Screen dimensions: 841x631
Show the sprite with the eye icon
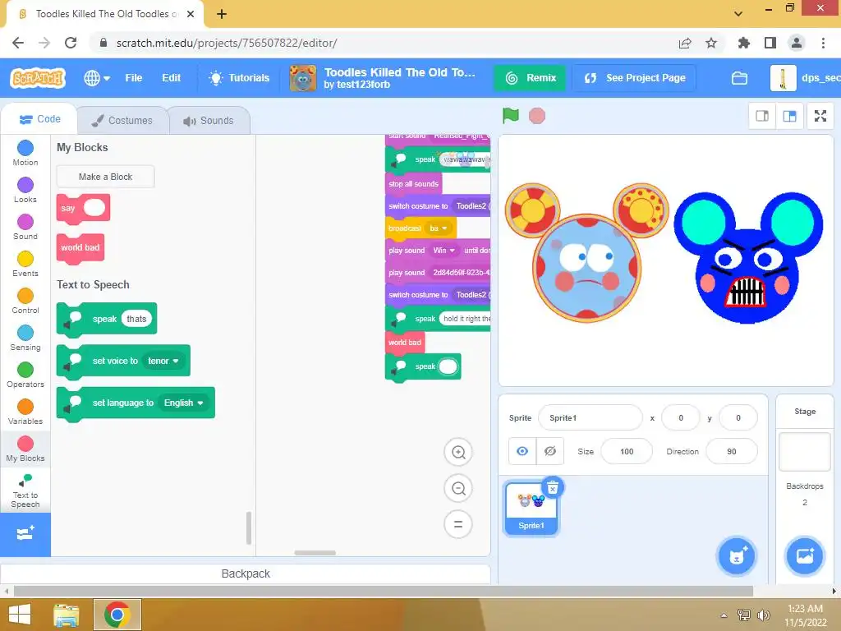click(x=522, y=451)
